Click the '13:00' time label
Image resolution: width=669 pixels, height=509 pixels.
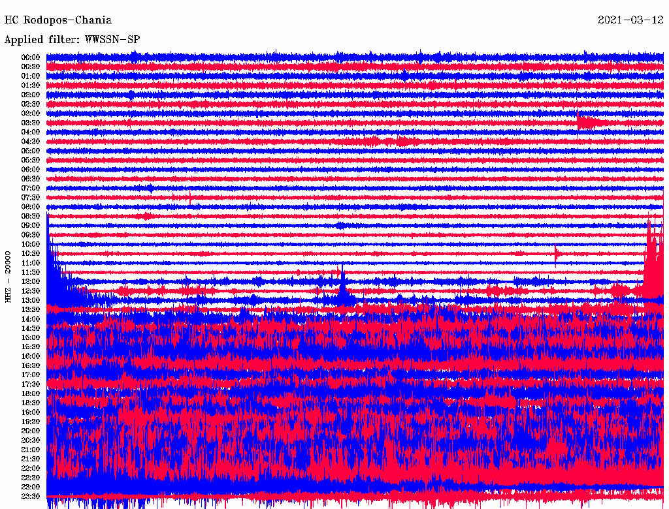[x=31, y=300]
